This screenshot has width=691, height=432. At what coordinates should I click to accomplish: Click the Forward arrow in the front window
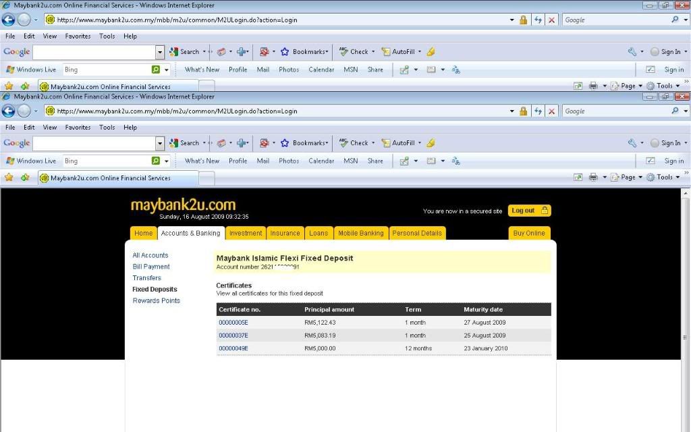pos(24,111)
